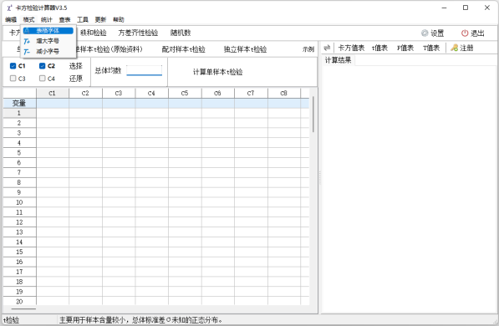Open the 查表 menu
499x326 pixels.
pos(64,19)
